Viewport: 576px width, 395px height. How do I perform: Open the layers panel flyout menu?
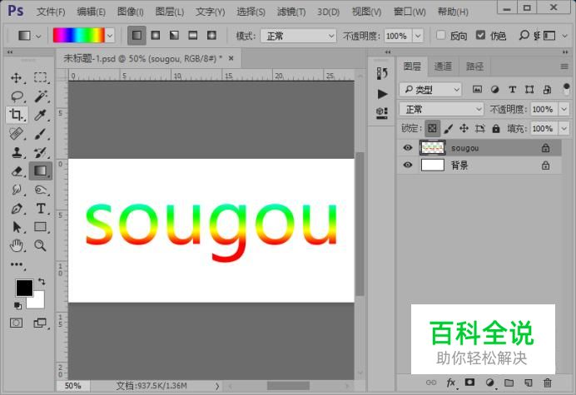pyautogui.click(x=564, y=67)
